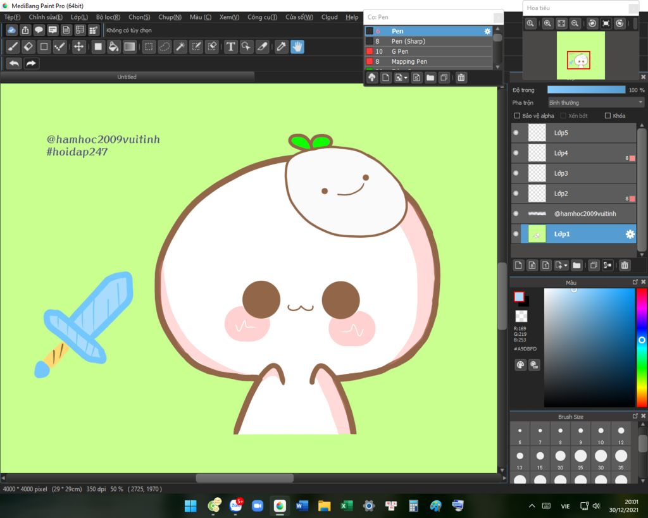Hide the Lớp1 layer

pyautogui.click(x=516, y=234)
